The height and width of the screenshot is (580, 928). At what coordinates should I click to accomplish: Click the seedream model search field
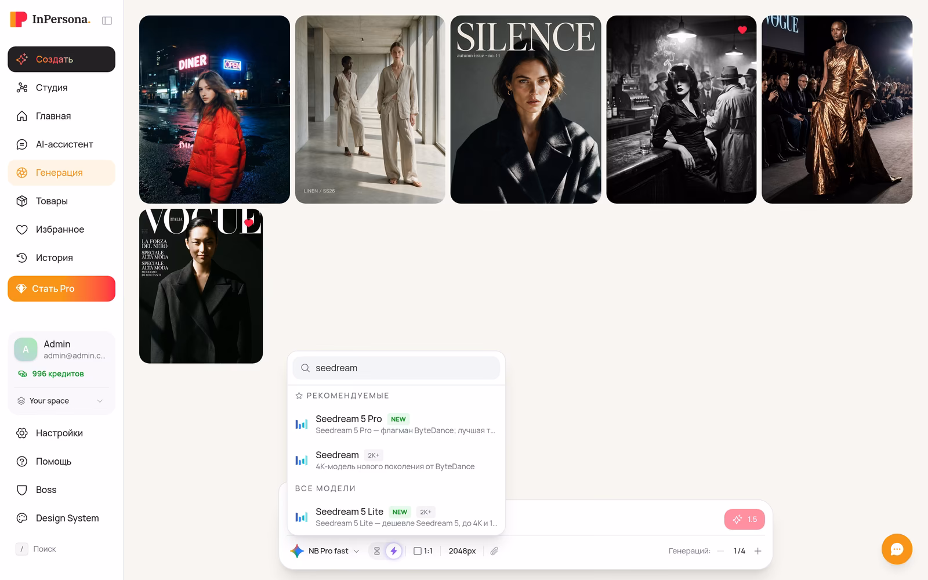click(396, 368)
